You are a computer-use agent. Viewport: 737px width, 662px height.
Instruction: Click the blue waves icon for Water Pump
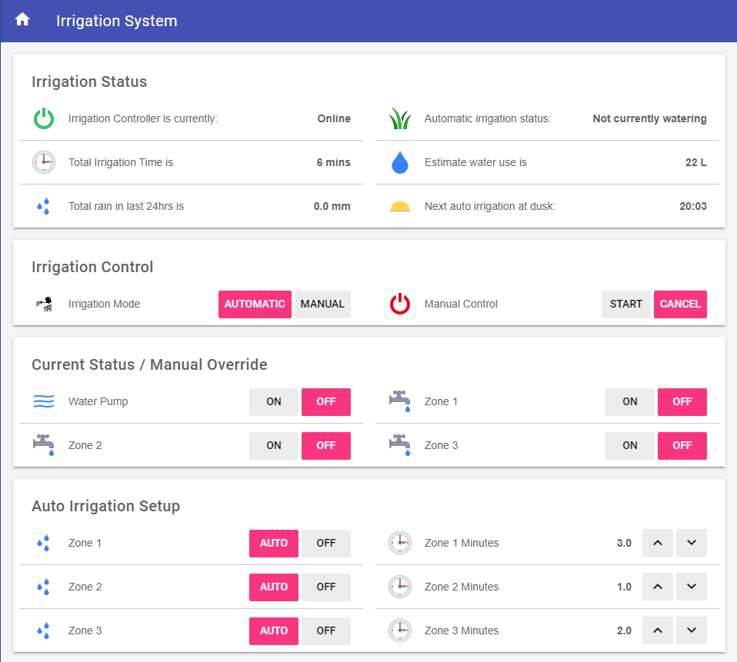[44, 401]
